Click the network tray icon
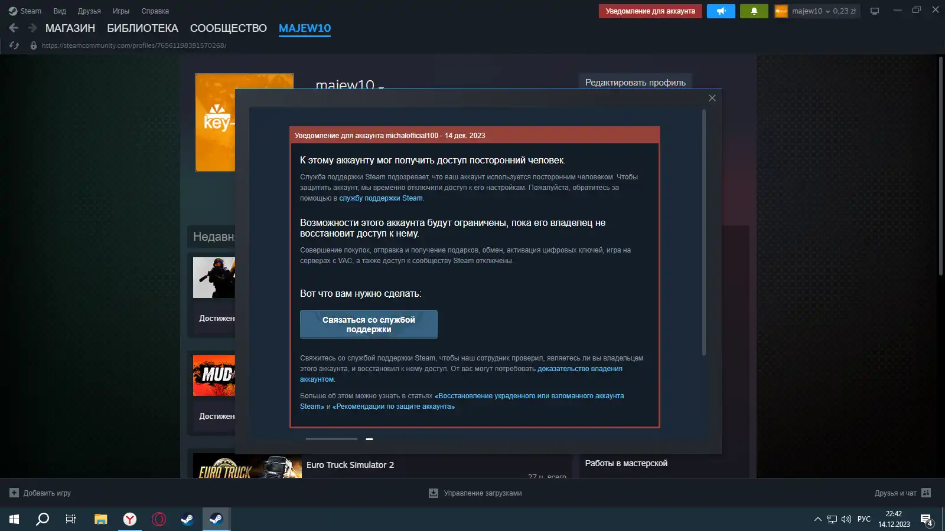 coord(832,519)
